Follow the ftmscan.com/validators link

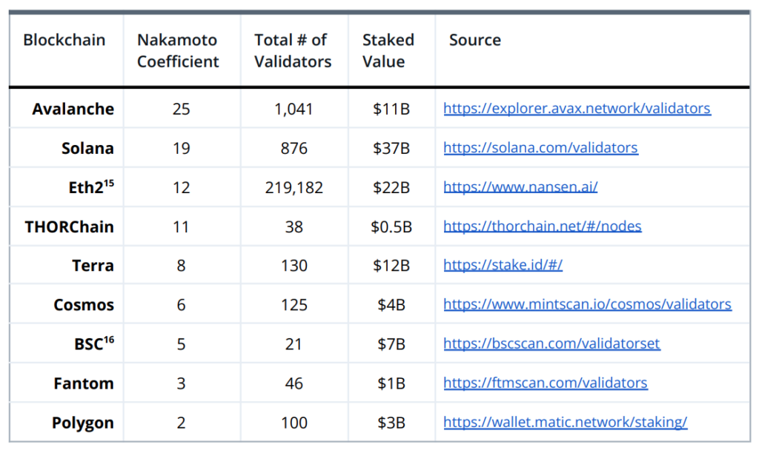(546, 383)
